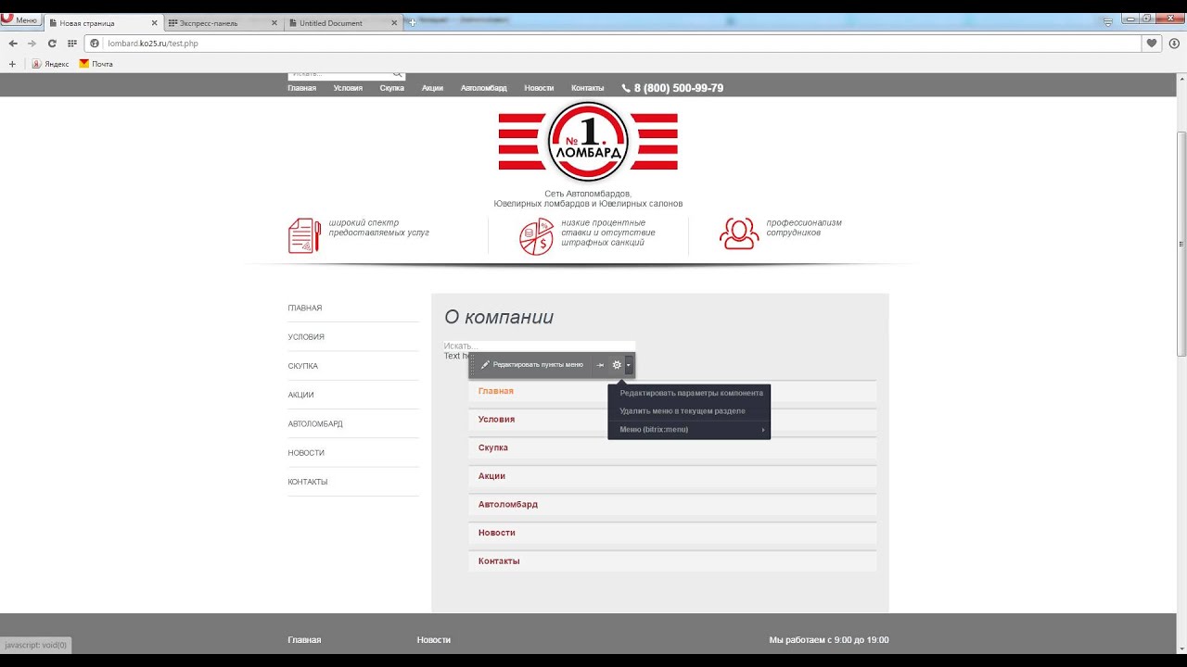Screen dimensions: 1187x667
Task: Close the Новая страница tab
Action: (154, 23)
